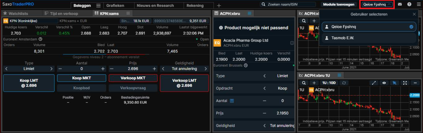Open the Beleggen tab hamburger menu

(98, 6)
